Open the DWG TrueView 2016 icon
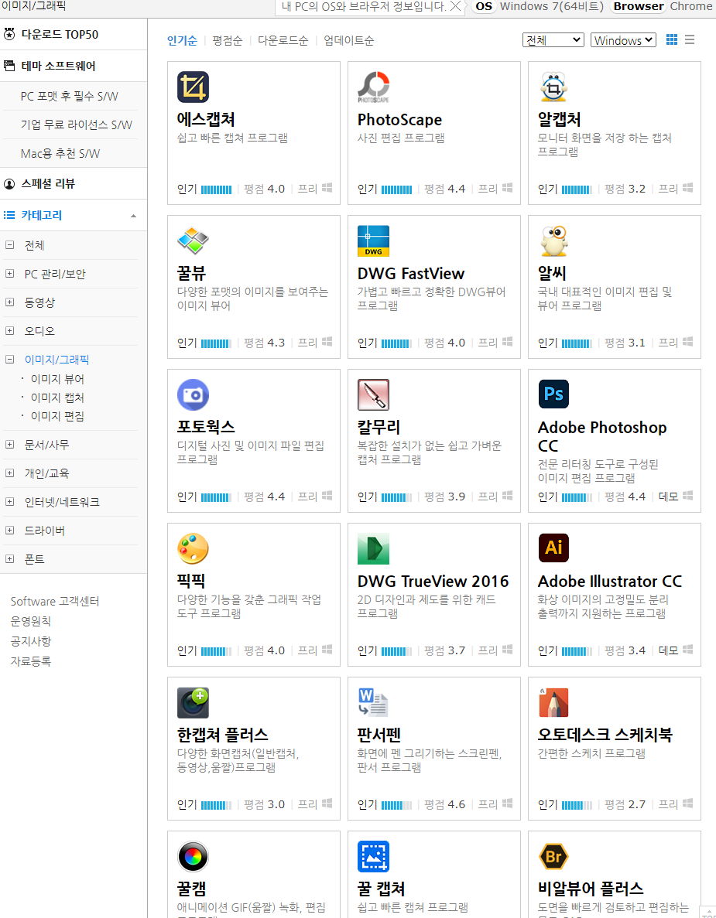 (373, 548)
